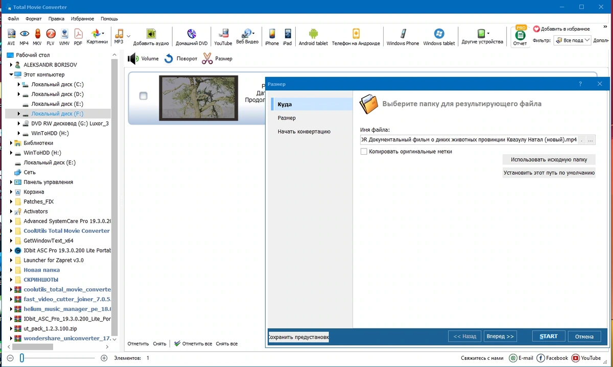The width and height of the screenshot is (613, 367).
Task: Click the Имя файла path field
Action: tap(468, 140)
